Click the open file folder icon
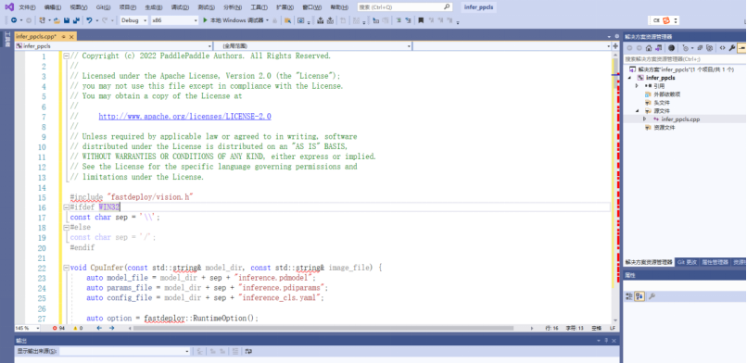 pyautogui.click(x=57, y=20)
